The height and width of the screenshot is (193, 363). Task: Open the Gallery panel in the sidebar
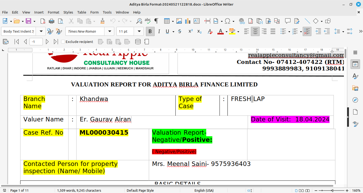(355, 88)
